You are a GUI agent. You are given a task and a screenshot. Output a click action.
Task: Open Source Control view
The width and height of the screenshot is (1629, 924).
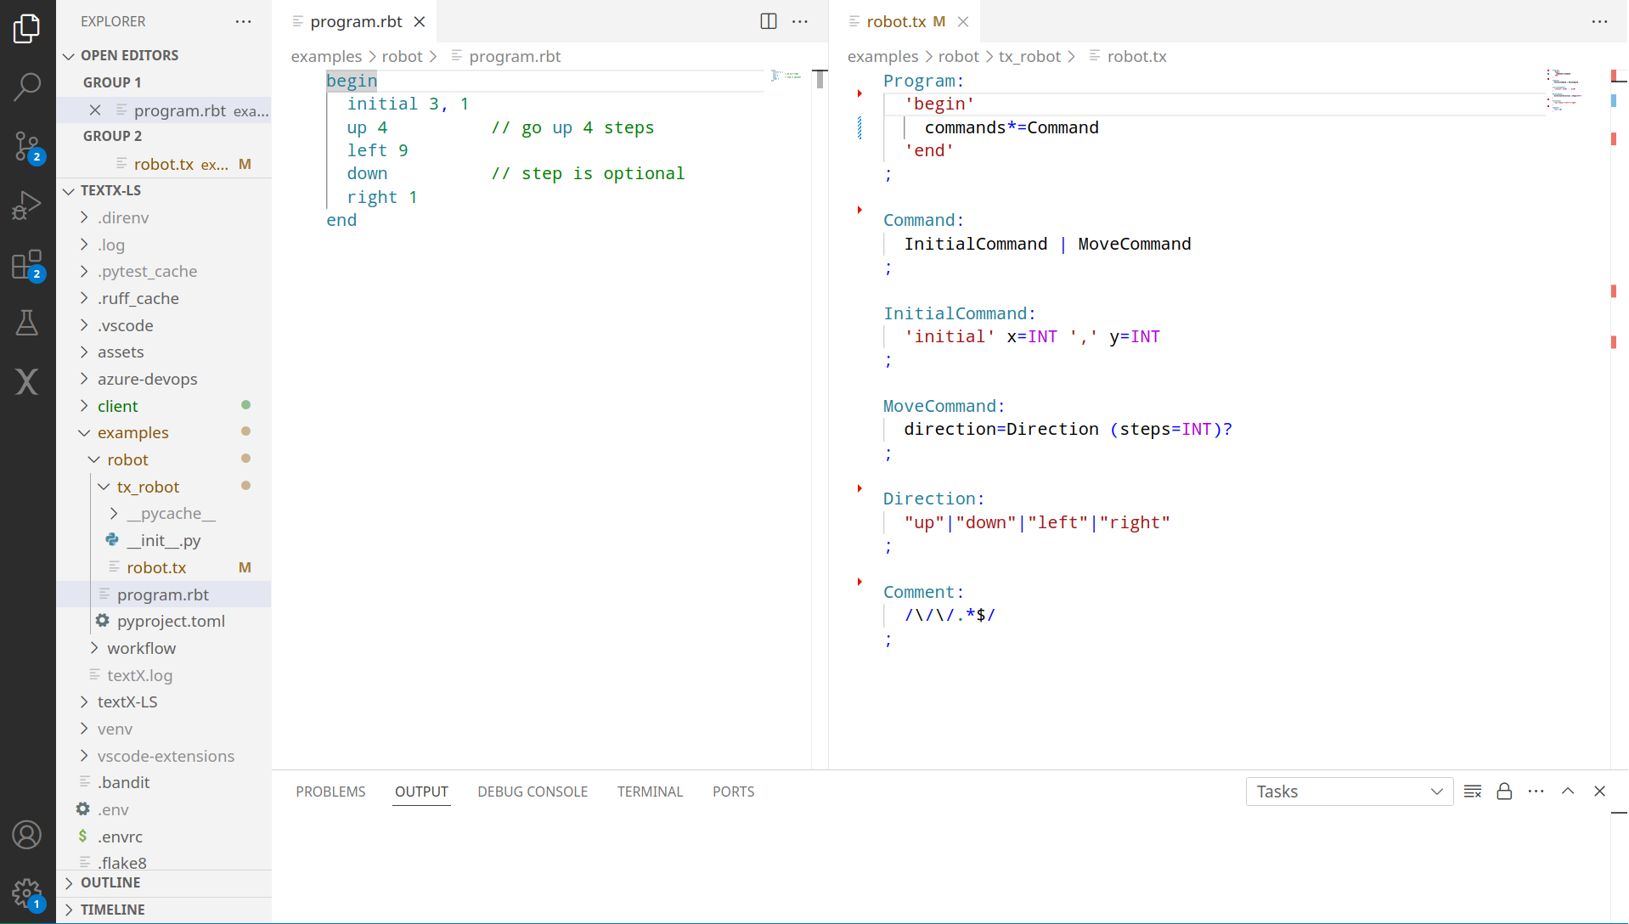click(27, 146)
